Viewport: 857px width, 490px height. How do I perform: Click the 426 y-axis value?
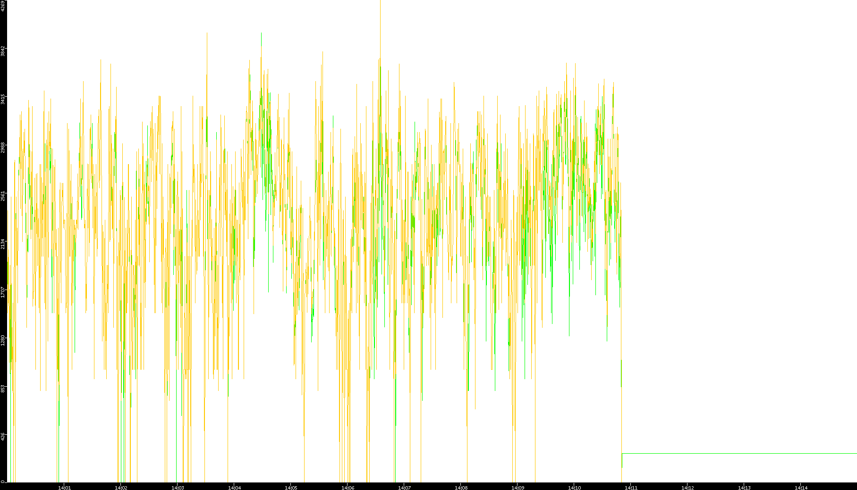click(3, 436)
